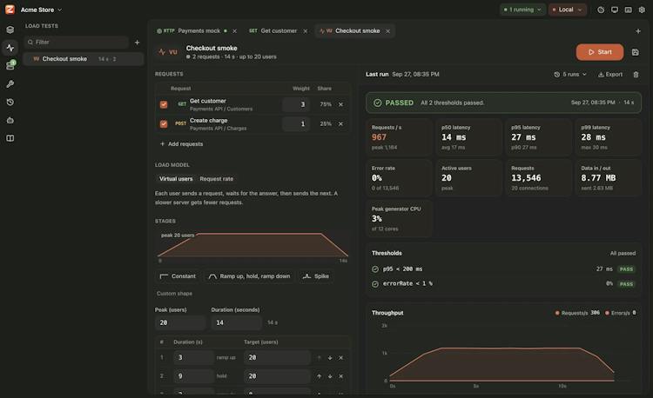The width and height of the screenshot is (653, 398).
Task: Open the Load Tests sidebar icon
Action: tap(10, 48)
